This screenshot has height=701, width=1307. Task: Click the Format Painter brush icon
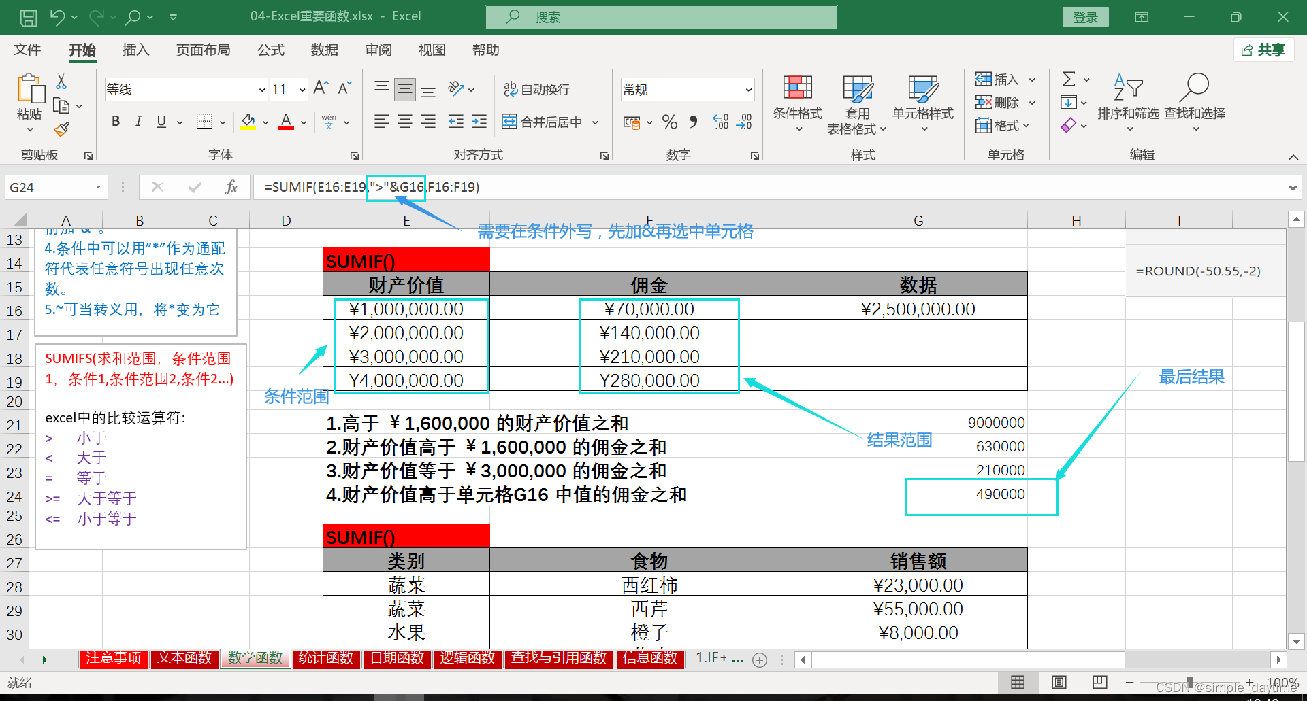pyautogui.click(x=61, y=129)
